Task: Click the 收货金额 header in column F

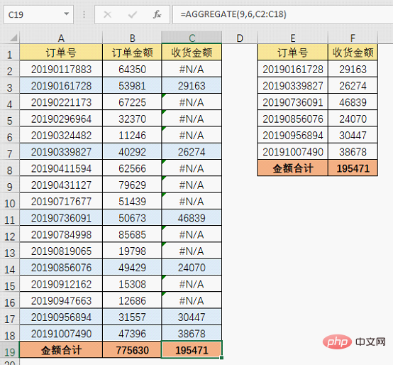Action: point(353,53)
